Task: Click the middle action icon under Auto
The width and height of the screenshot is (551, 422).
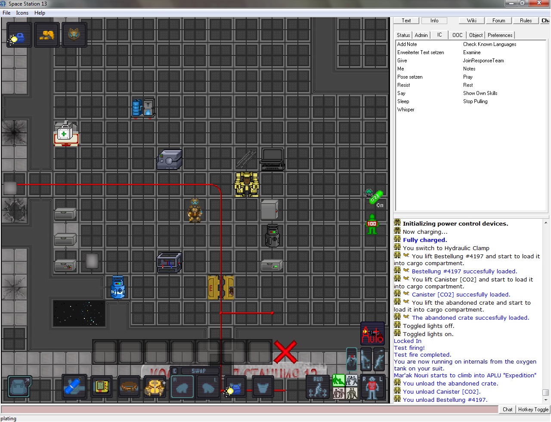Action: click(365, 359)
